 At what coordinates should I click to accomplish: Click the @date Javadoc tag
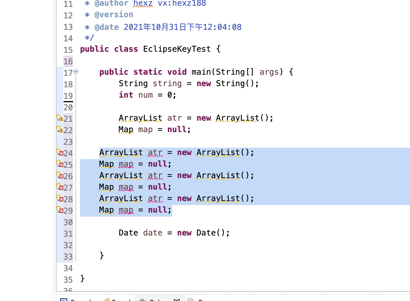click(x=107, y=27)
